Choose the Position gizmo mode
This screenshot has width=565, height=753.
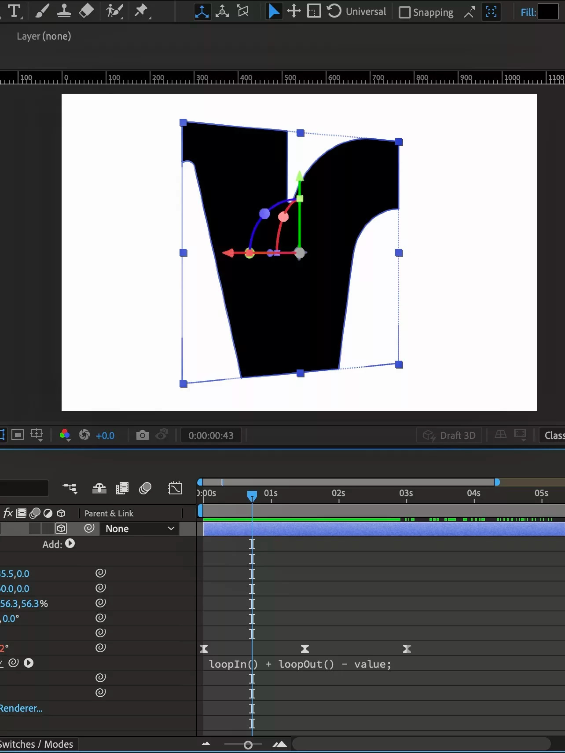click(x=294, y=11)
